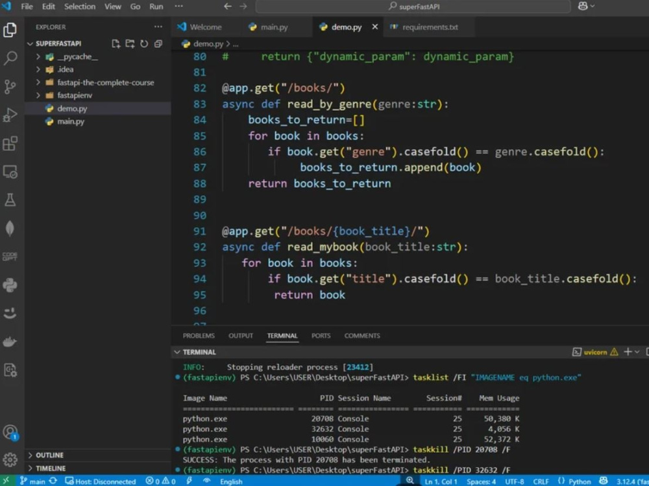Viewport: 649px width, 486px height.
Task: Click the zoom magnifier in status bar
Action: click(x=410, y=480)
